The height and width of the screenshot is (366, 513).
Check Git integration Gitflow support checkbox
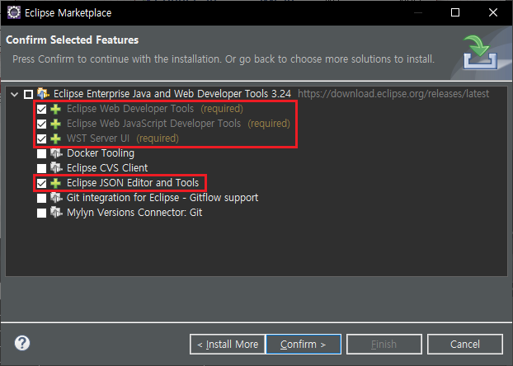pos(41,198)
